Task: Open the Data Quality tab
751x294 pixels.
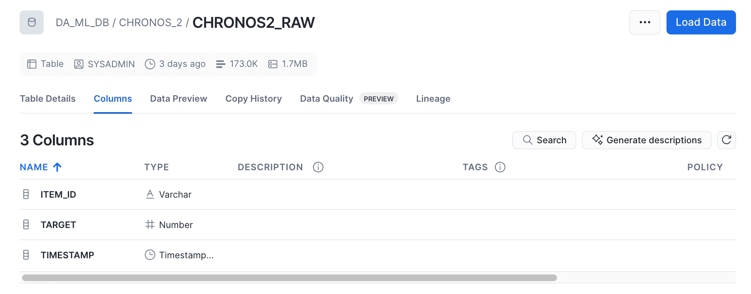Action: (326, 99)
